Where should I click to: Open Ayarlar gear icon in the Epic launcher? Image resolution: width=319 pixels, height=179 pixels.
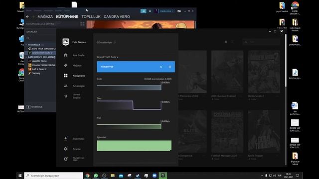(65, 149)
